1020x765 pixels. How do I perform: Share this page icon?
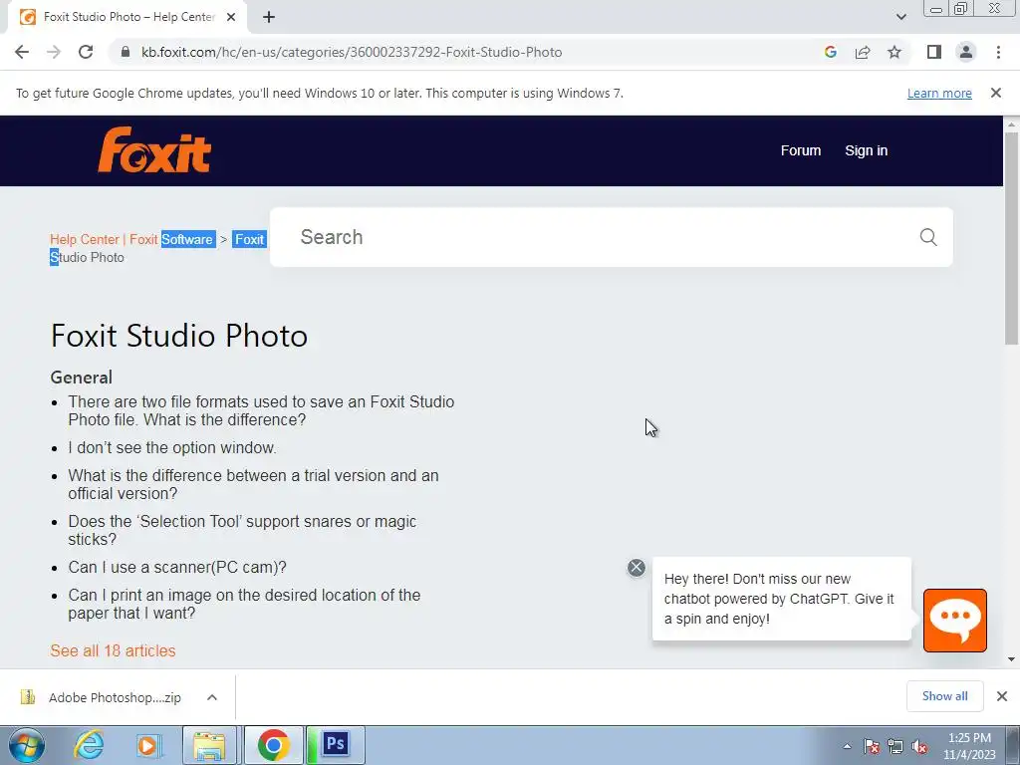pos(863,52)
